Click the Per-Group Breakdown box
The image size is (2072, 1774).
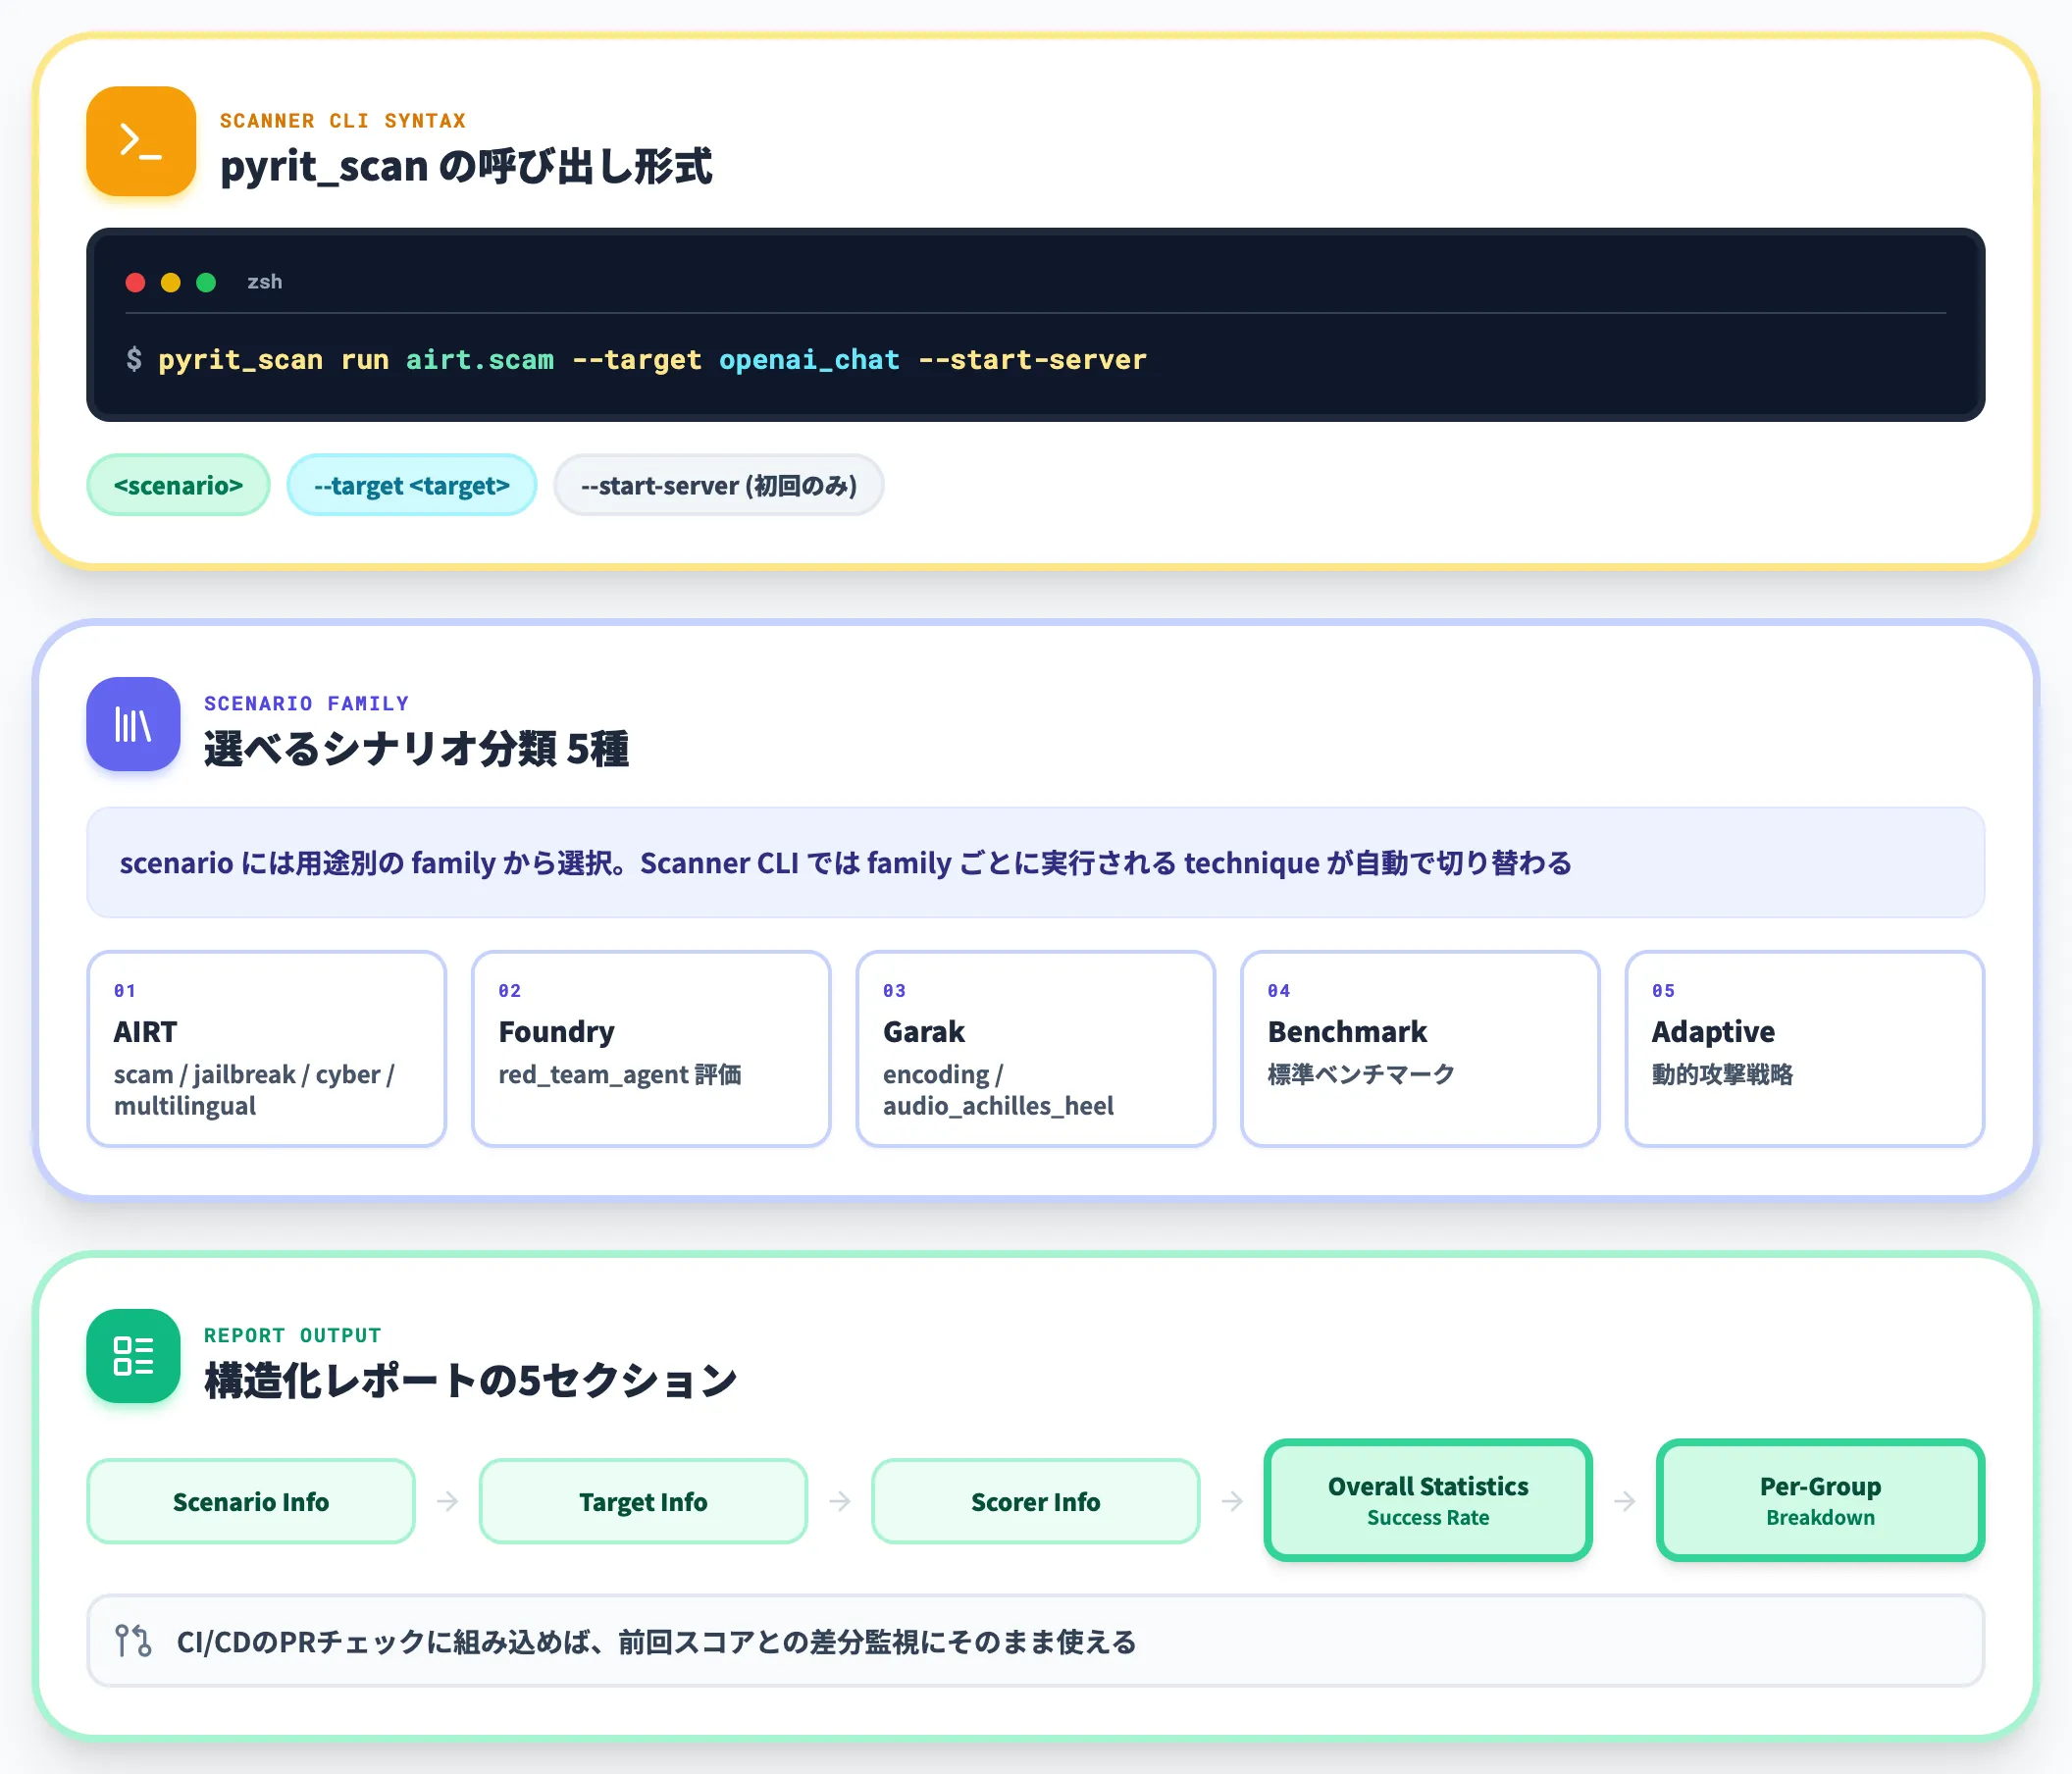[x=1820, y=1501]
